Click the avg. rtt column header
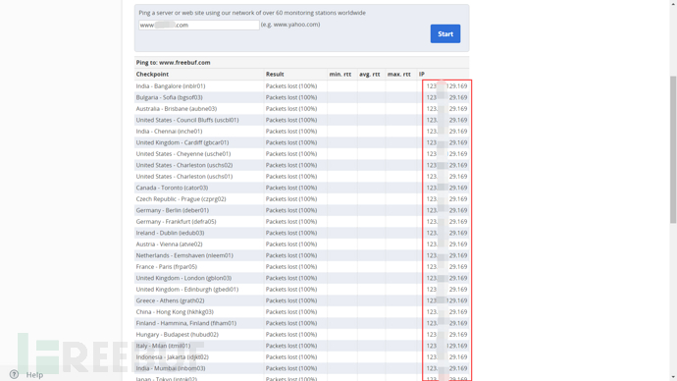The width and height of the screenshot is (677, 381). (370, 75)
